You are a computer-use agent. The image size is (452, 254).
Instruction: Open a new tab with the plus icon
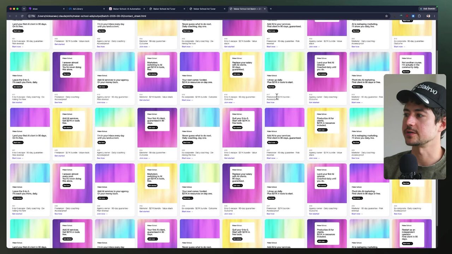[x=271, y=9]
